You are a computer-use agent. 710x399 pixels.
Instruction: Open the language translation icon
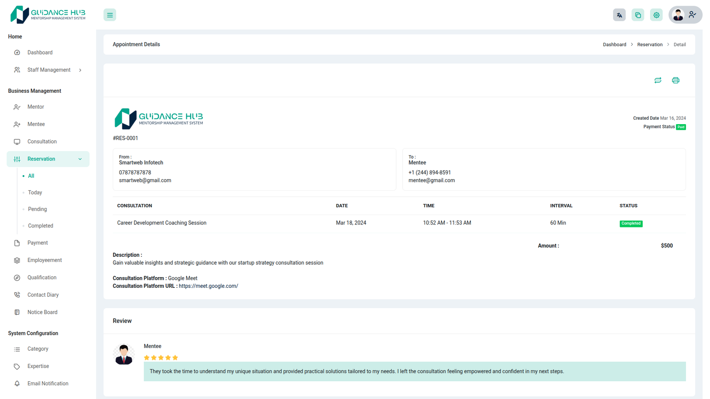click(x=619, y=15)
